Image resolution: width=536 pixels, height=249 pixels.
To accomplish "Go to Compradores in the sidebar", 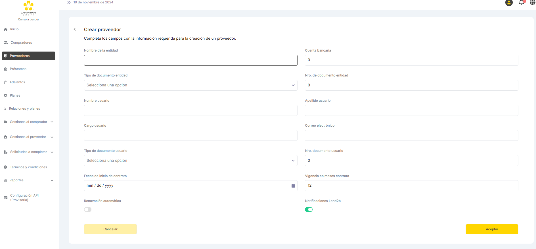I will 21,42.
